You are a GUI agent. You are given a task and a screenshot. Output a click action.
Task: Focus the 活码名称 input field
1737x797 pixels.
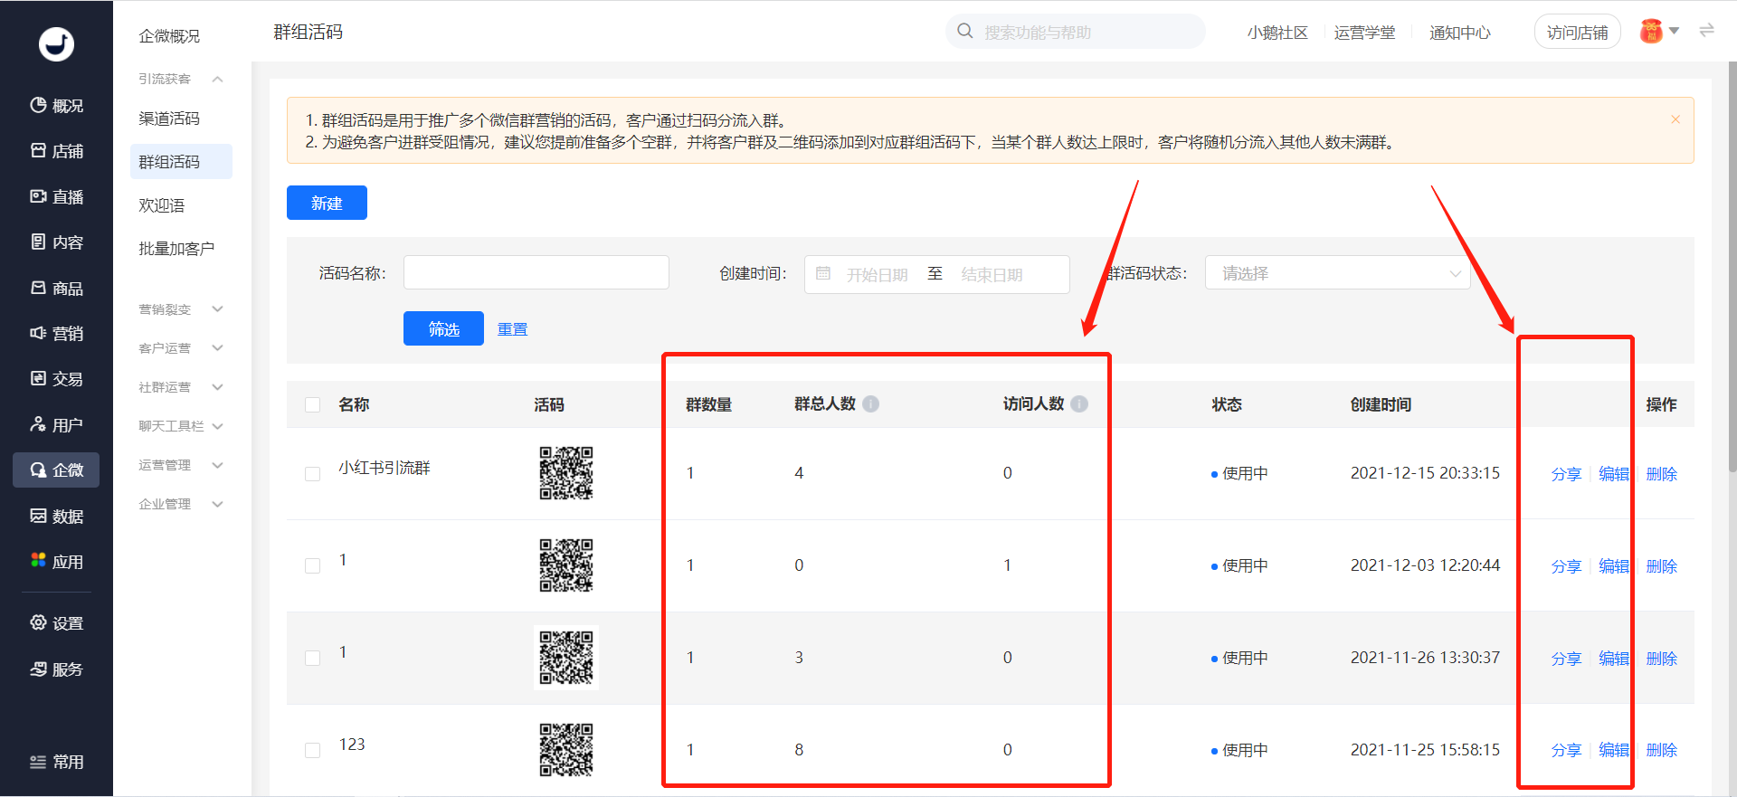(x=536, y=272)
